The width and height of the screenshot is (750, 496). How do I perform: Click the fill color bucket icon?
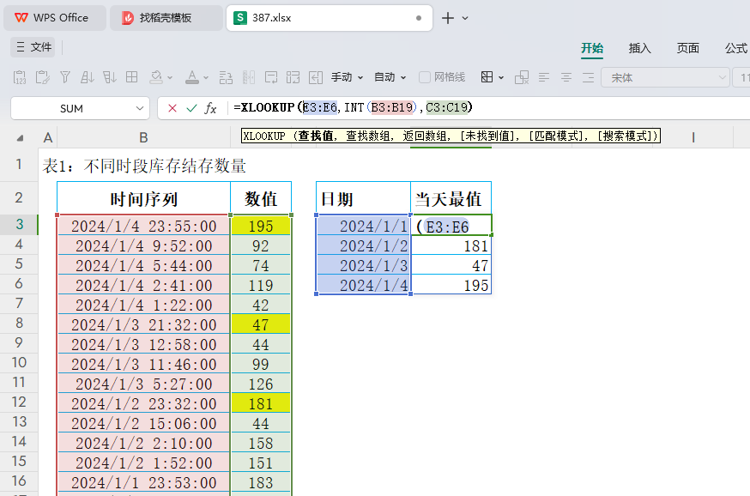pyautogui.click(x=156, y=77)
